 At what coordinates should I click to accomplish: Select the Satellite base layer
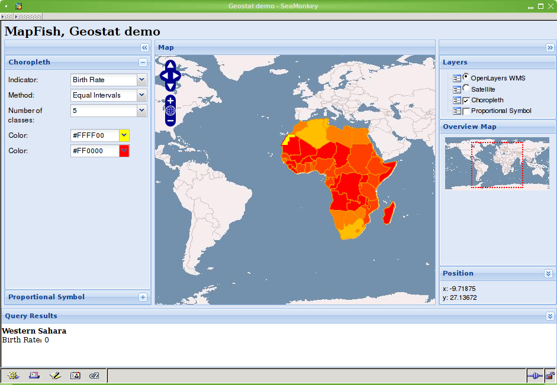[466, 88]
